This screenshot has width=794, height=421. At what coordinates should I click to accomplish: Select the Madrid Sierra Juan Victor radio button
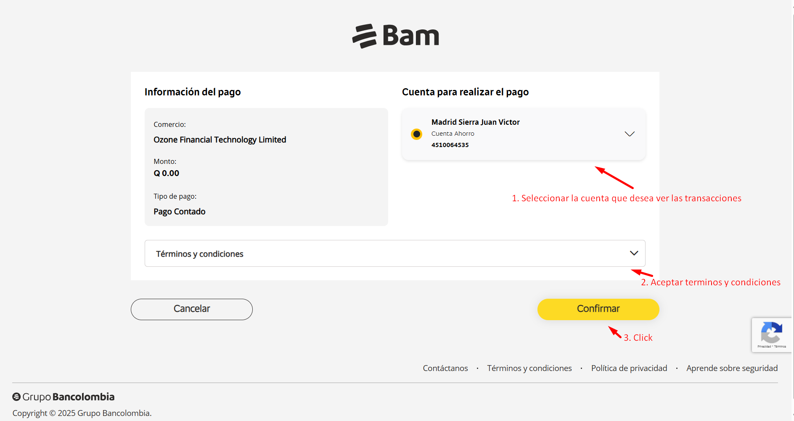pos(416,134)
